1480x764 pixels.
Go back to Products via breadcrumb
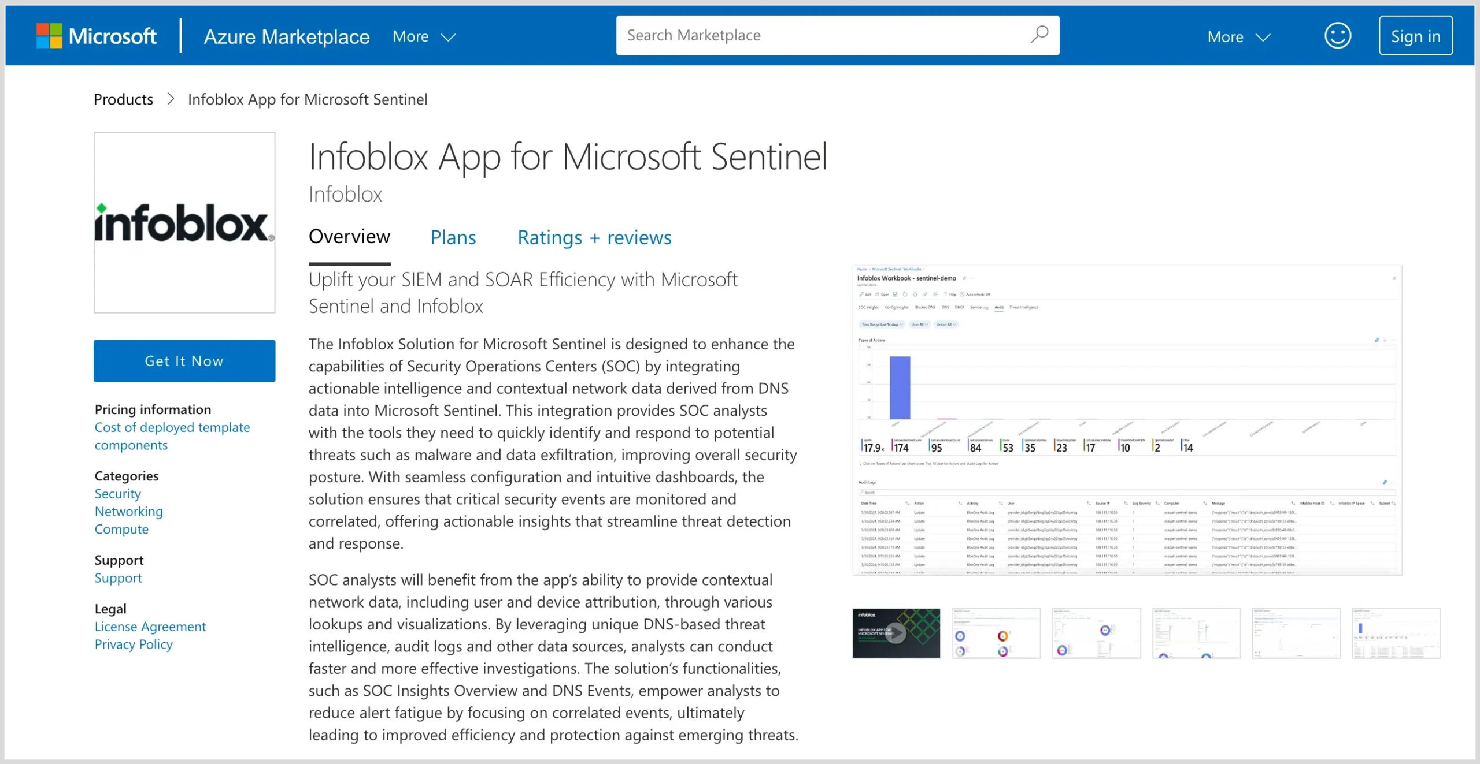(123, 99)
